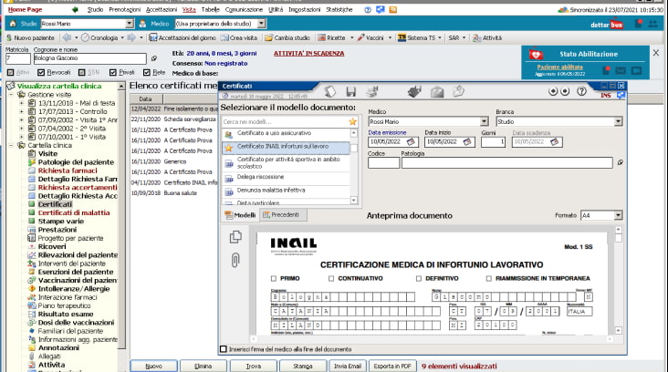Screen dimensions: 668x372
Task: Click the search icon next to patient name
Action: 154,58
